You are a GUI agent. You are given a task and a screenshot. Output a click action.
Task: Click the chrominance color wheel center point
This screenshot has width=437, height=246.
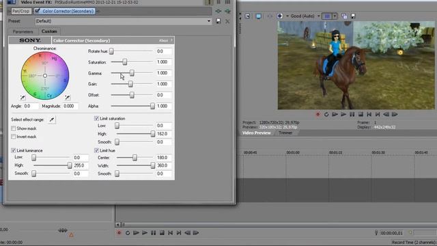click(x=45, y=76)
